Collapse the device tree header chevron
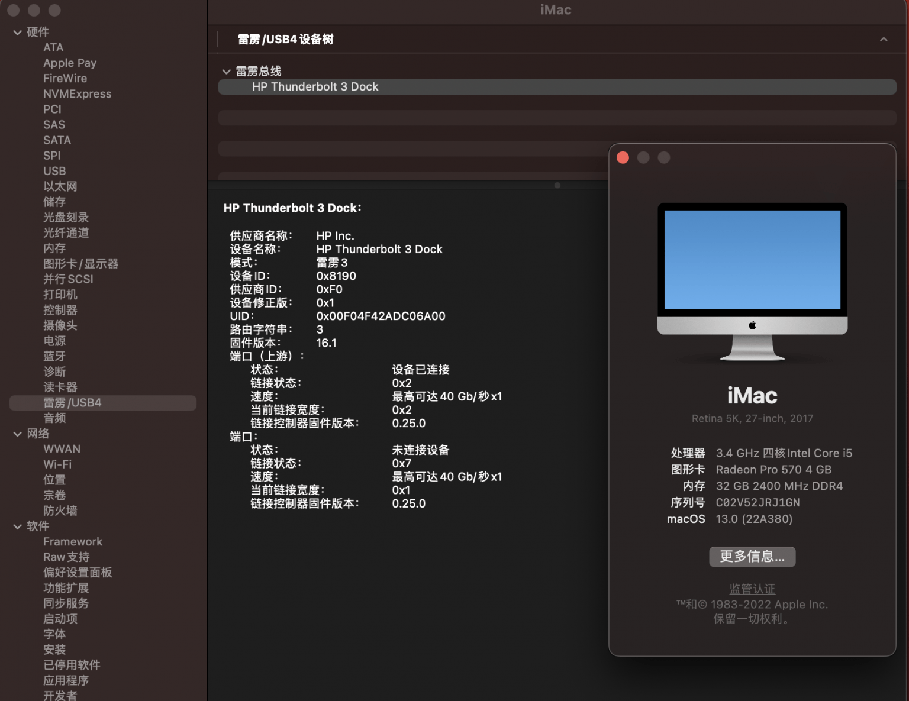The image size is (909, 701). (884, 40)
